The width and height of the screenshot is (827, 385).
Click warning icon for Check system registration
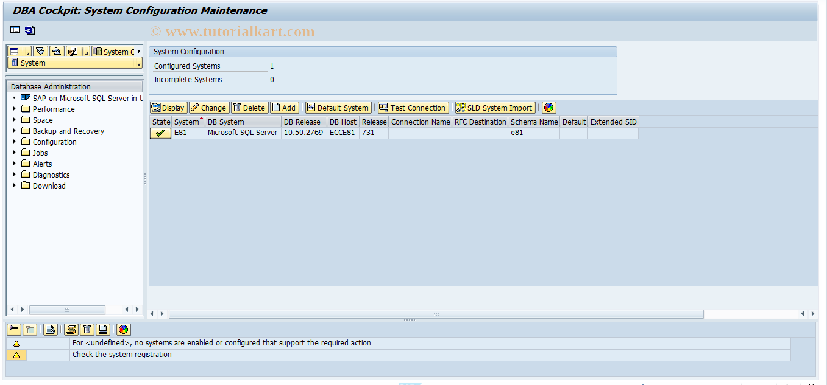(16, 355)
